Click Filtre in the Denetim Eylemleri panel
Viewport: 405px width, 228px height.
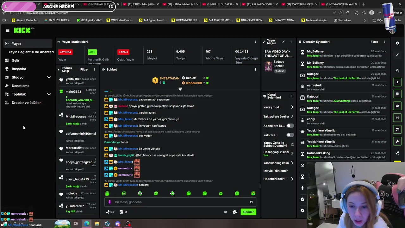click(x=374, y=42)
